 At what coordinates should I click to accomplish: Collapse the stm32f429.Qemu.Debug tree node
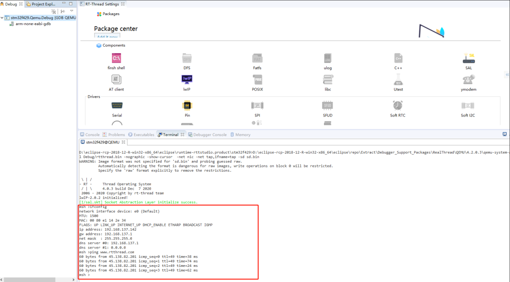(x=2, y=18)
